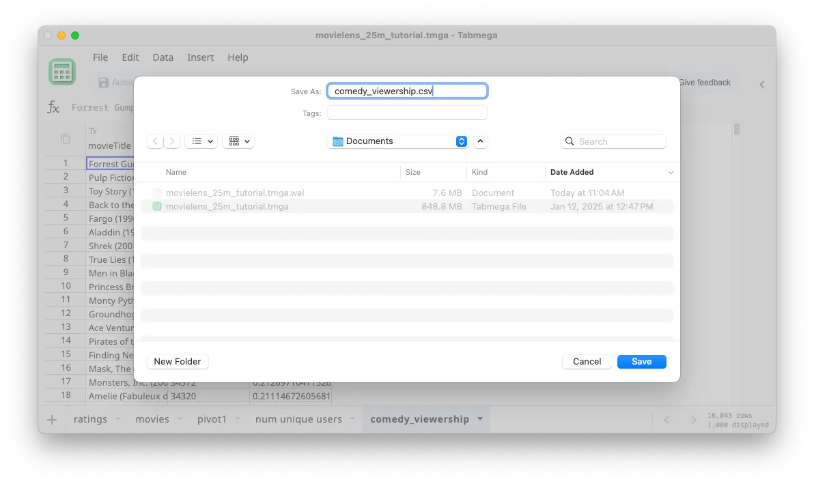Click the Search field in the save dialog
The width and height of the screenshot is (814, 484).
613,141
